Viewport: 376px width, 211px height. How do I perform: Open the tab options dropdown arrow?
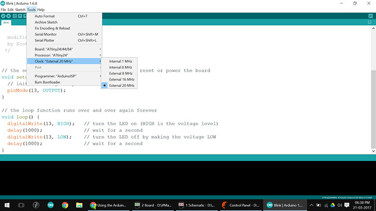pyautogui.click(x=370, y=22)
